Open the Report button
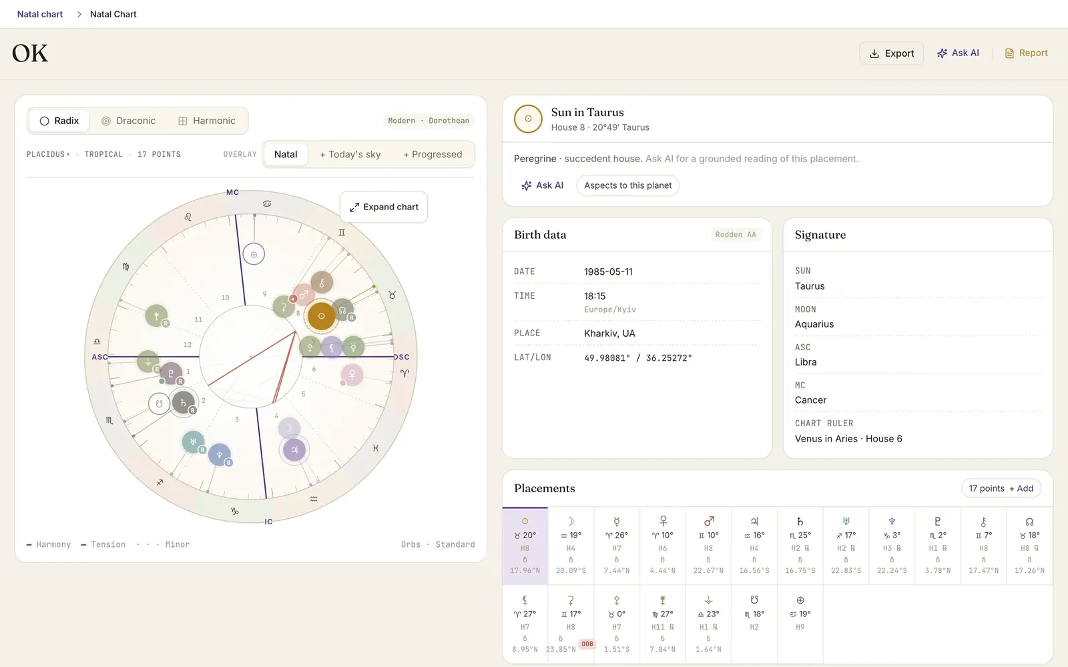This screenshot has height=667, width=1068. click(1027, 53)
